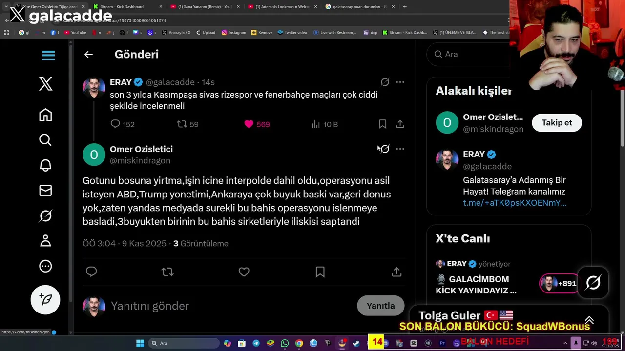Expand the sidebar More circle menu
Viewport: 625px width, 351px height.
(45, 266)
